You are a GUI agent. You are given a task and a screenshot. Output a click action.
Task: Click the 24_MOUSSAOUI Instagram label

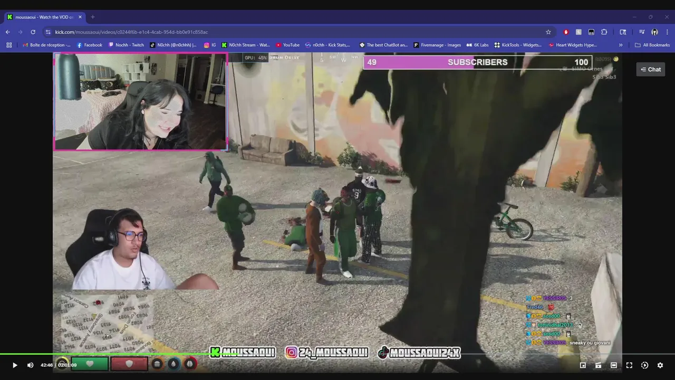326,352
